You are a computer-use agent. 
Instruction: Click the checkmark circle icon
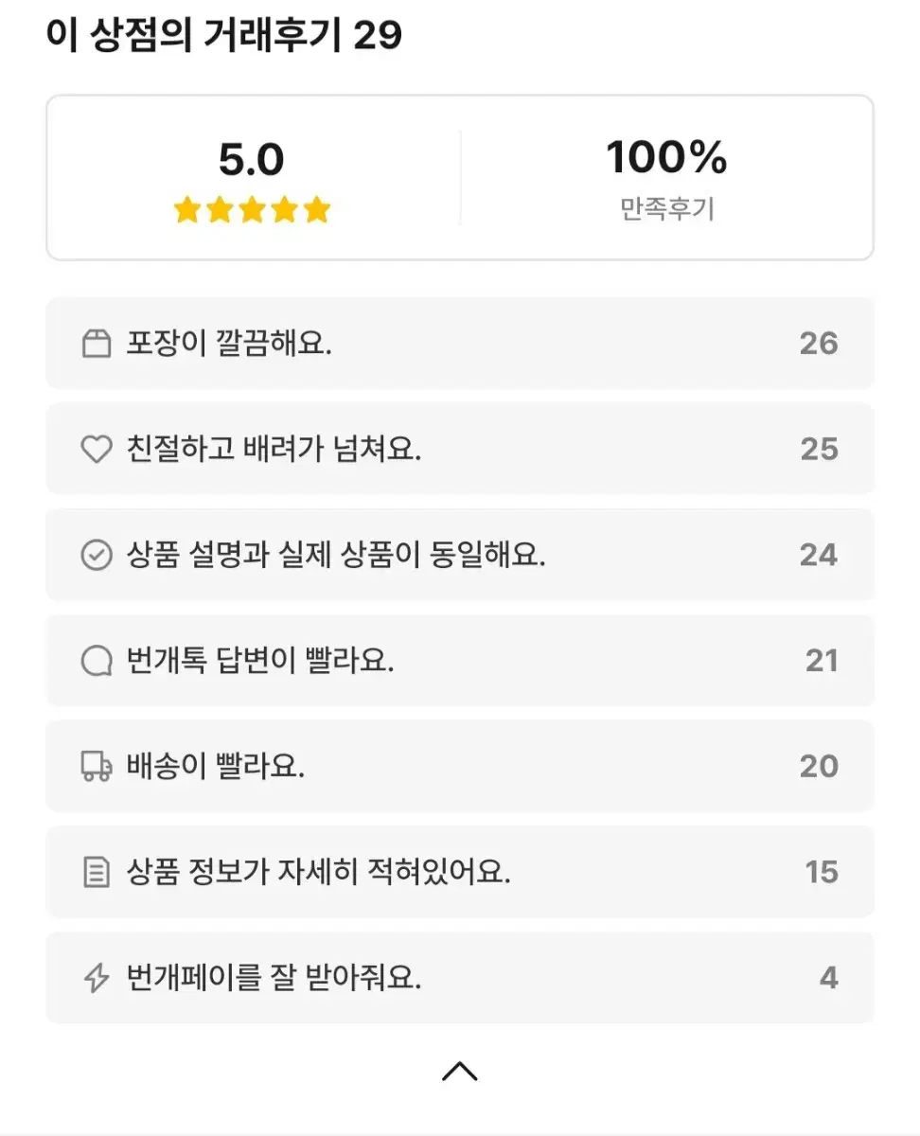pyautogui.click(x=97, y=556)
